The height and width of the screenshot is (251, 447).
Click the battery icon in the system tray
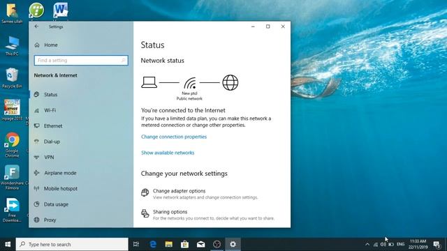(391, 245)
